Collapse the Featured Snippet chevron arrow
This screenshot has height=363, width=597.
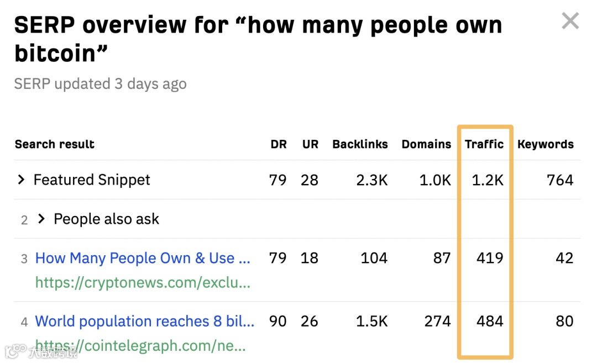tap(21, 180)
